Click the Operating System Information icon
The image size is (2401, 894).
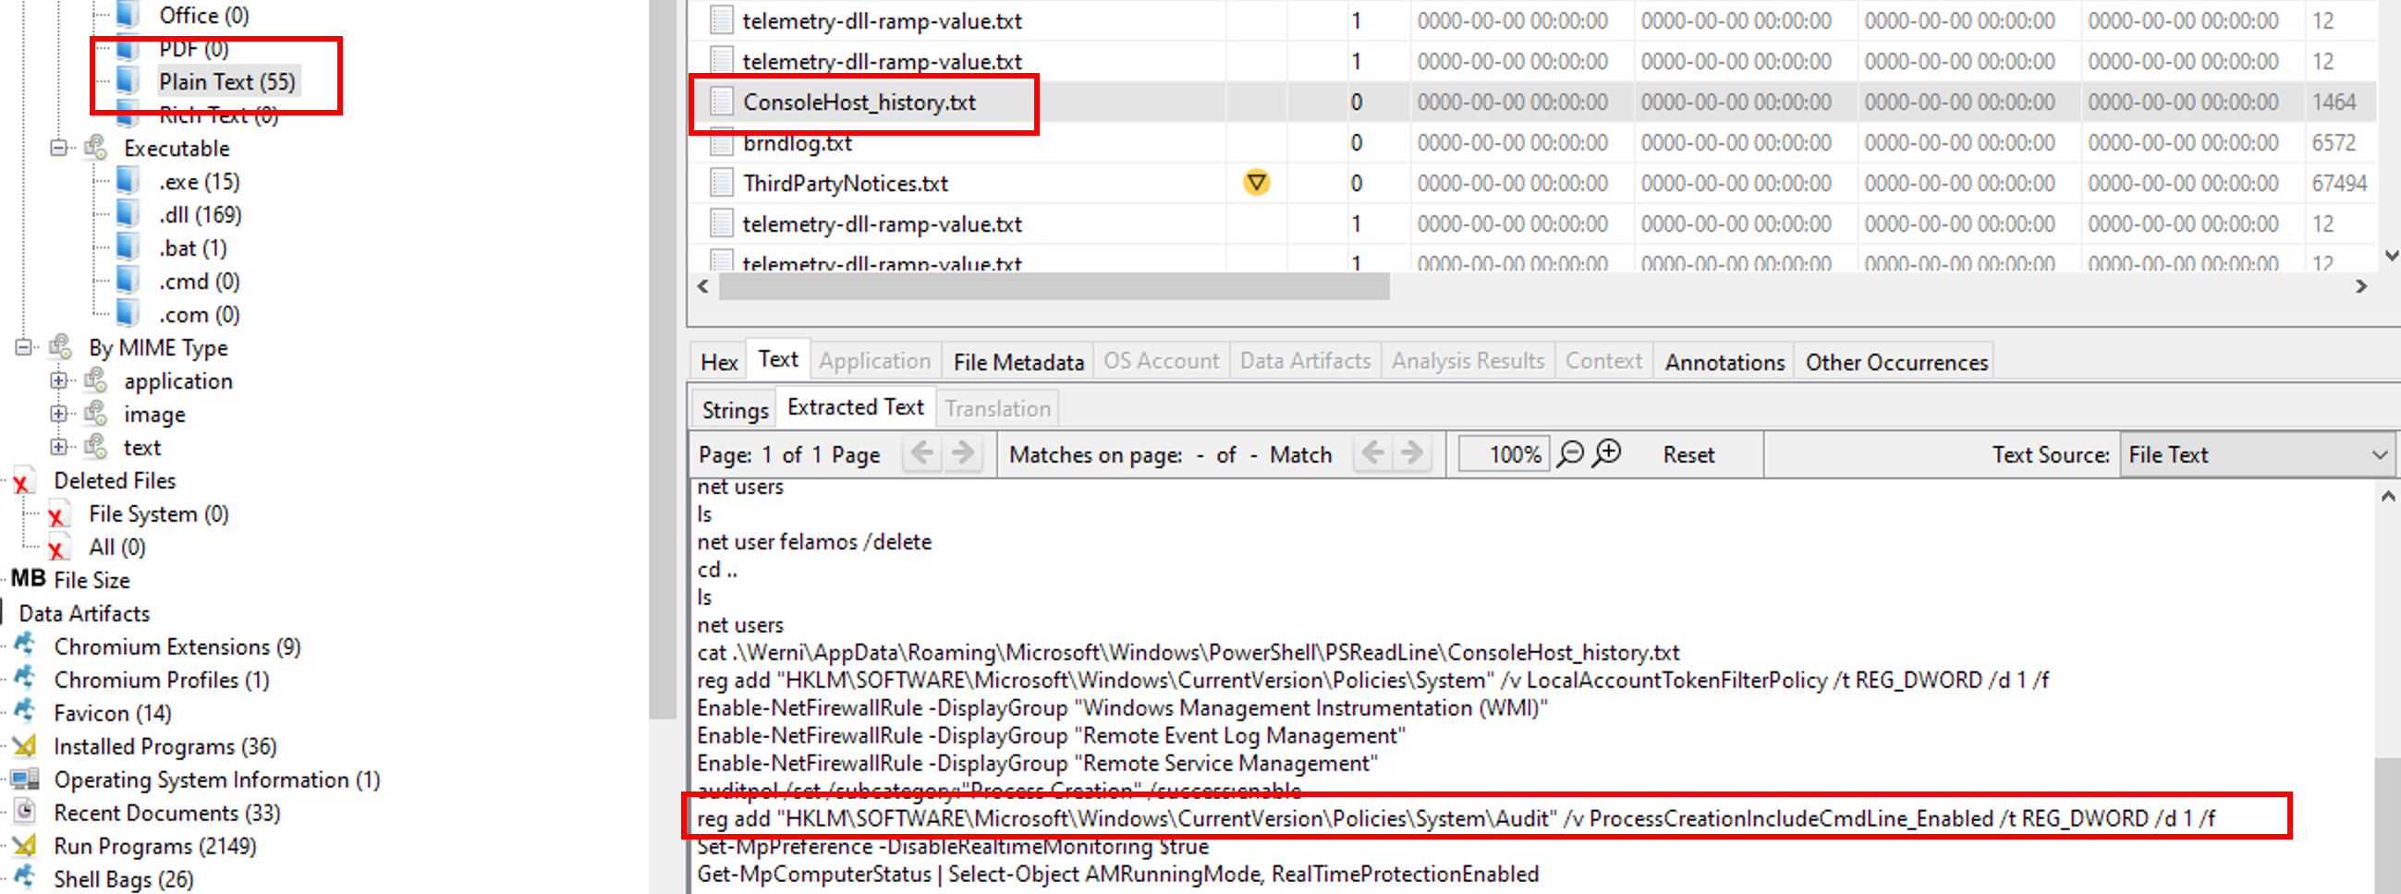[x=25, y=779]
